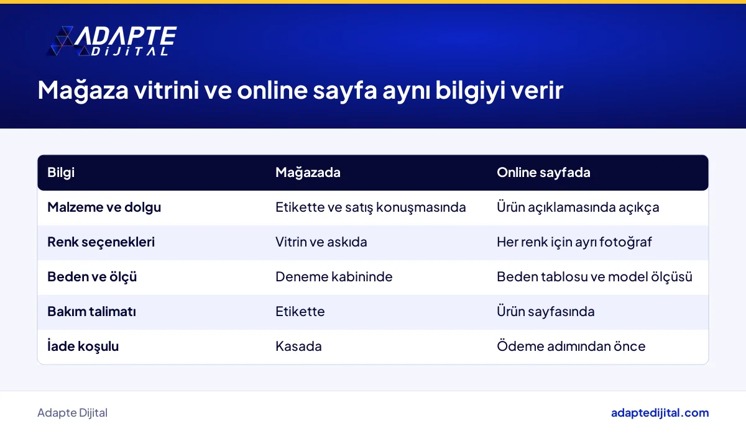The height and width of the screenshot is (444, 746).
Task: Select the title 'Mağaza vitrini ve online sayfa aynı bilgiyi verir'
Action: [300, 91]
